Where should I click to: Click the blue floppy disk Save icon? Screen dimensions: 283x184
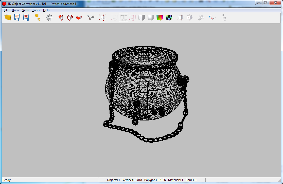point(17,18)
